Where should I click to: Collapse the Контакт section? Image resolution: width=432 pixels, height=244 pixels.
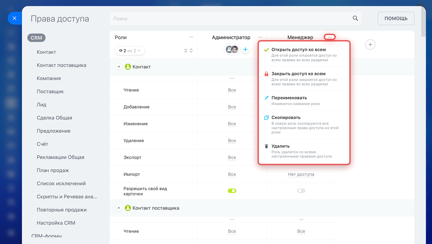click(118, 67)
